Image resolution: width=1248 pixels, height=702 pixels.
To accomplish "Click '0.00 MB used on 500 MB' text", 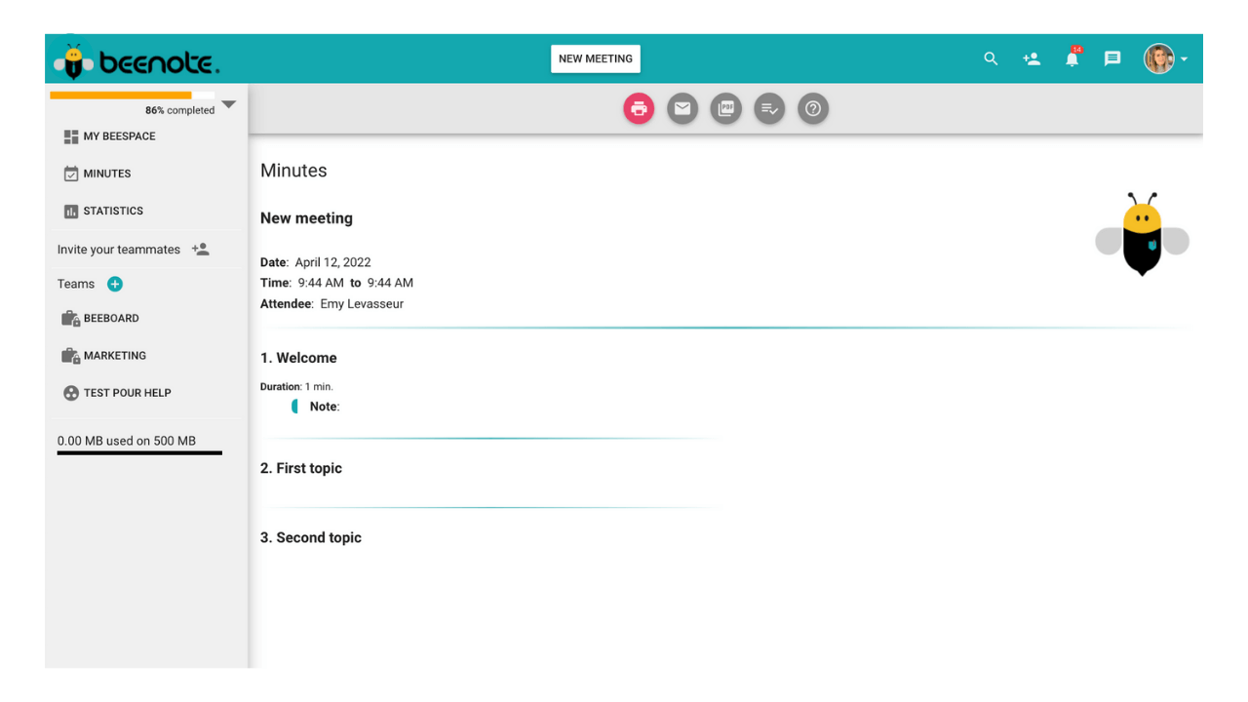I will pos(127,441).
